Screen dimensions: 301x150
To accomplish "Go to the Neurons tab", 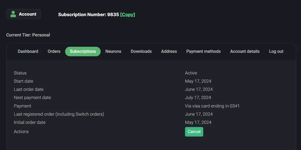I will 113,51.
